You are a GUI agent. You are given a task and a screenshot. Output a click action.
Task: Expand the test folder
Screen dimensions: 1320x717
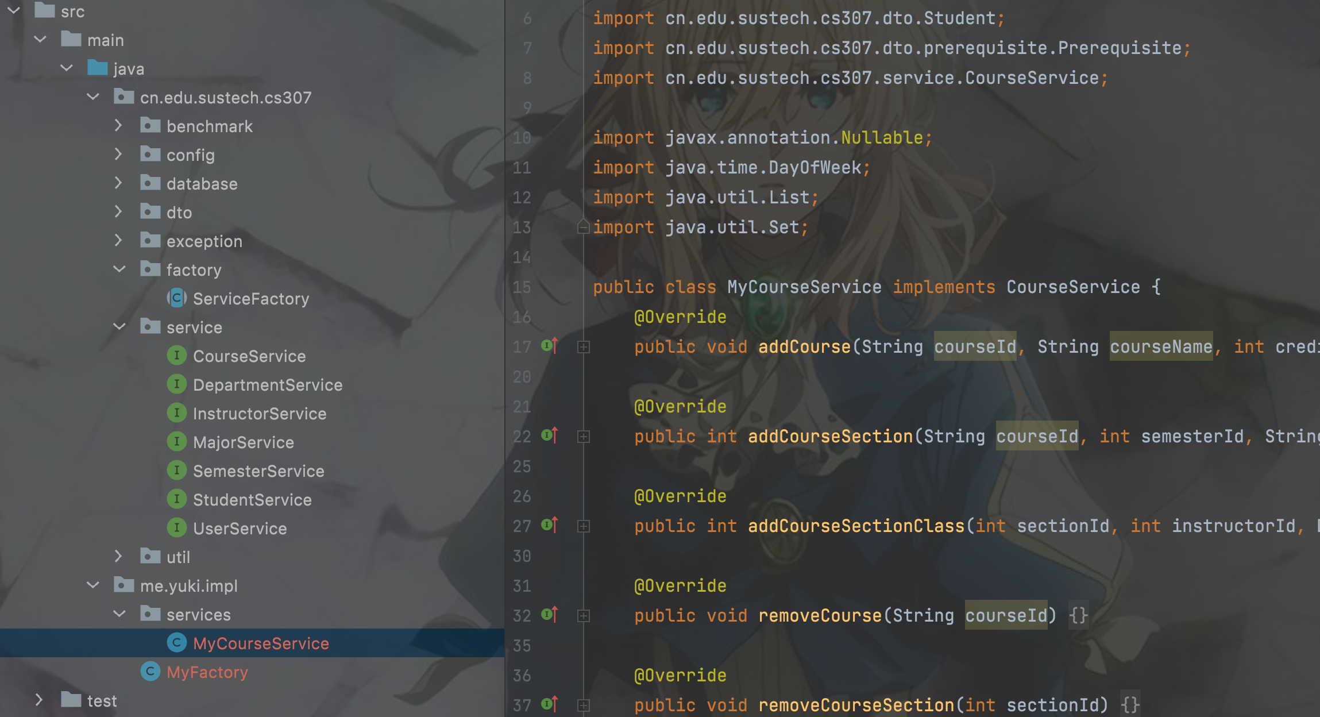tap(39, 700)
